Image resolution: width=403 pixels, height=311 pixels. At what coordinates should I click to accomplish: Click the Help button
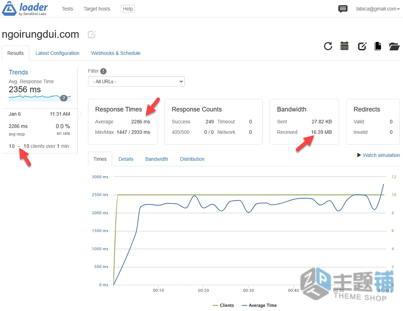pyautogui.click(x=128, y=9)
